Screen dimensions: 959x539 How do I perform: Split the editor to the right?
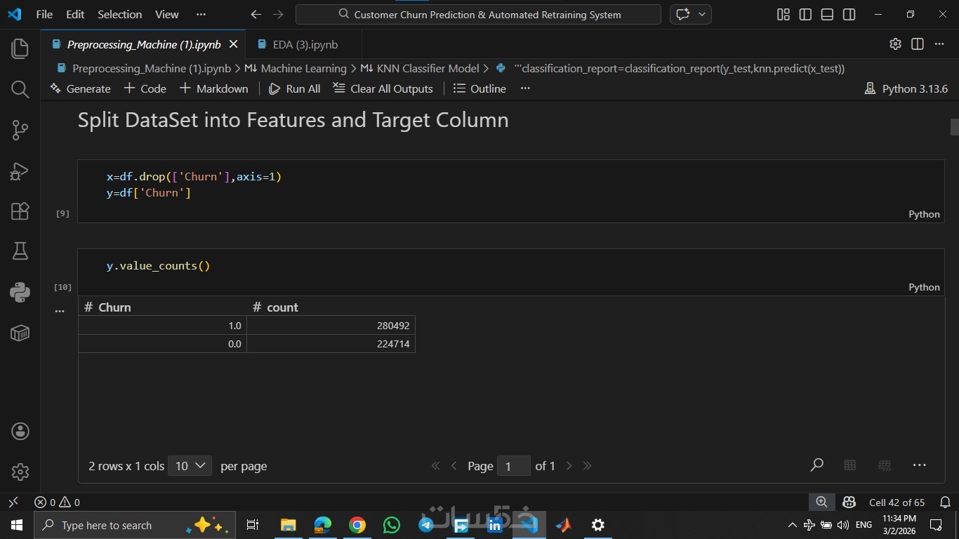coord(917,44)
